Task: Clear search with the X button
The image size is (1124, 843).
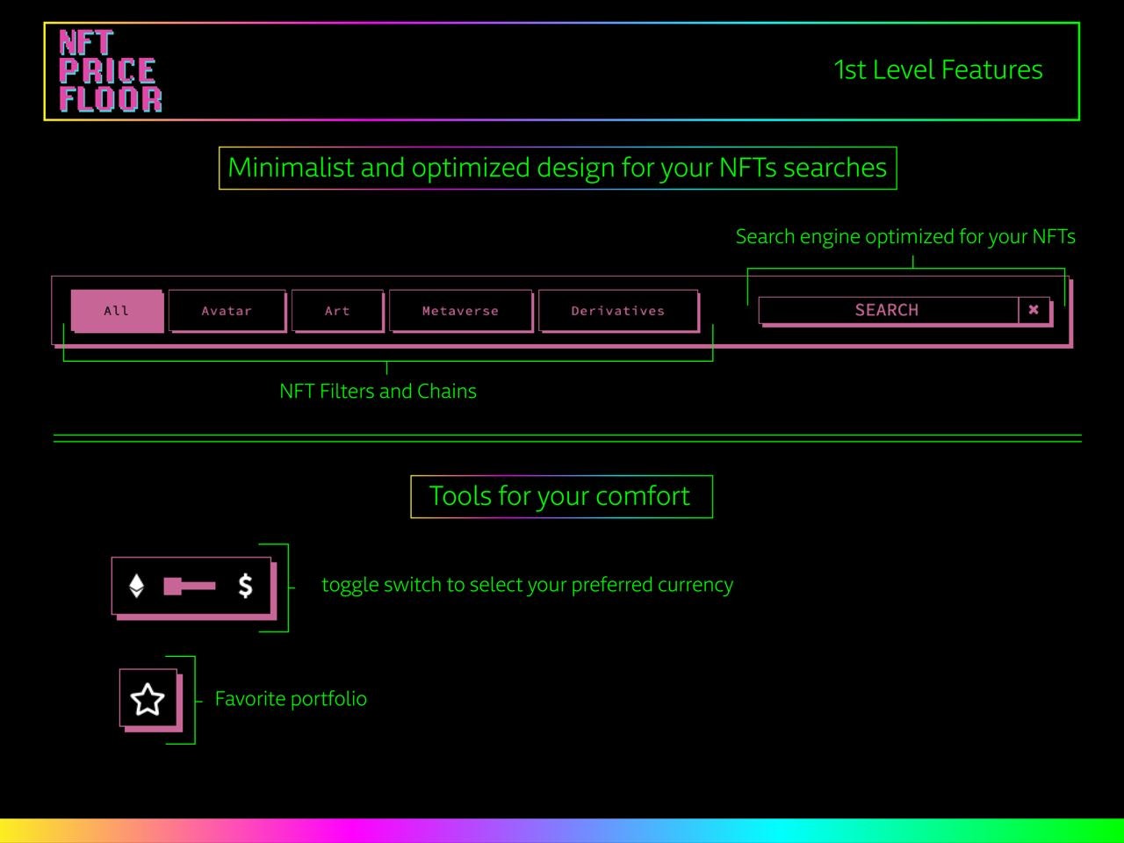Action: click(x=1034, y=310)
